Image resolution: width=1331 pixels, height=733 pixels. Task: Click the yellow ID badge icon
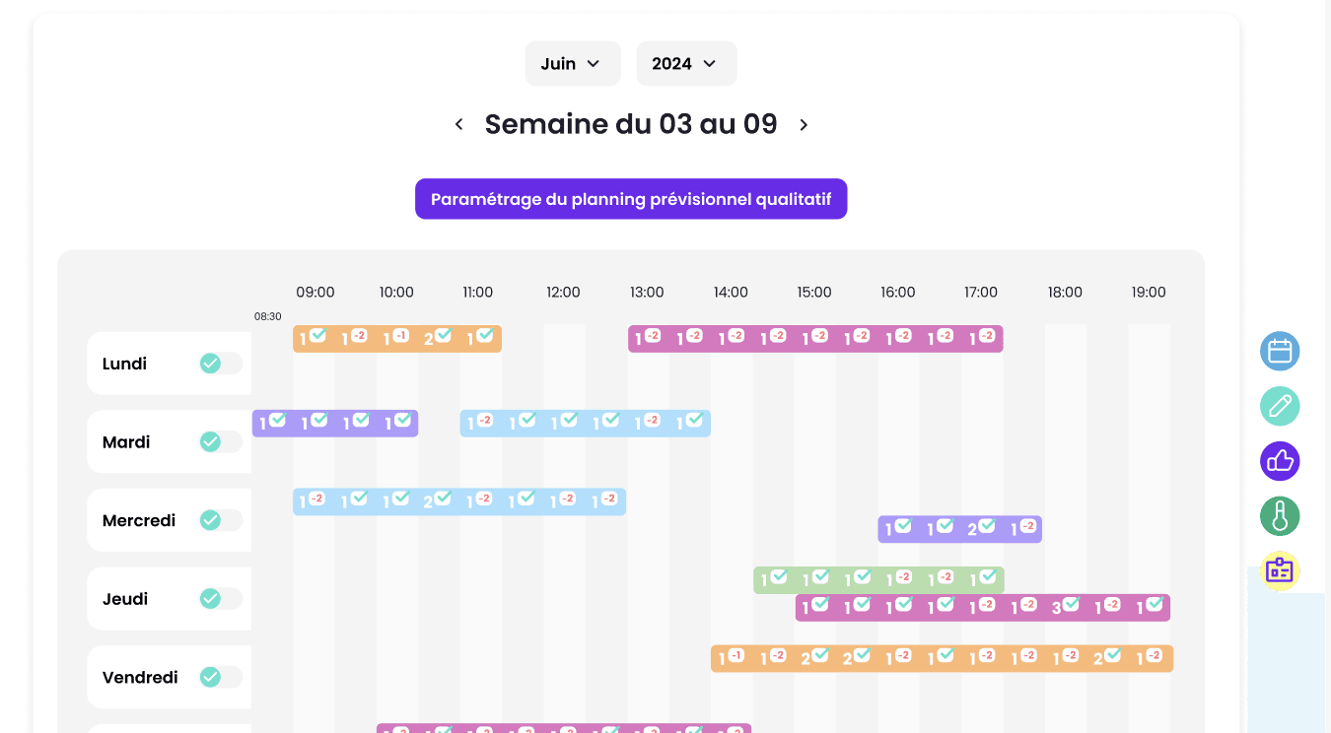point(1280,570)
